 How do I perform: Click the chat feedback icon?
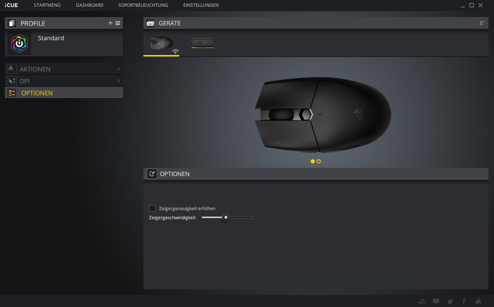pyautogui.click(x=436, y=301)
